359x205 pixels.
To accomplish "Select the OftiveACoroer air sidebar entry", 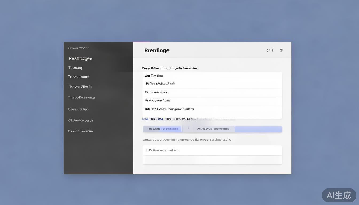I will coord(81,120).
